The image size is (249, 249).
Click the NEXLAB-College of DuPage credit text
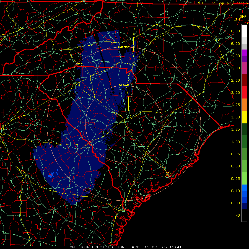tap(223, 3)
